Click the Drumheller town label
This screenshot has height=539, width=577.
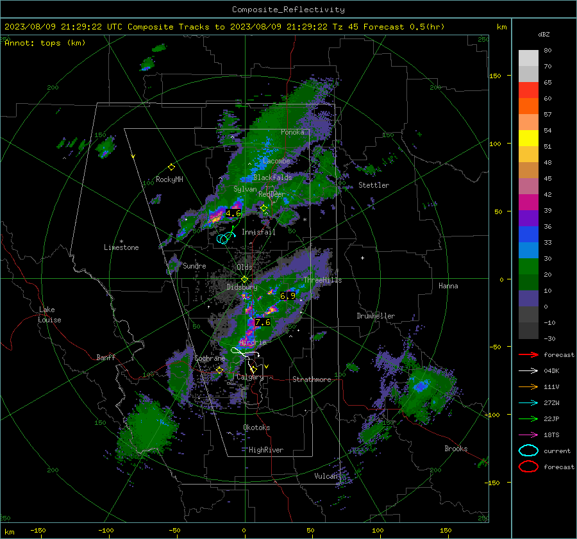[x=376, y=316]
